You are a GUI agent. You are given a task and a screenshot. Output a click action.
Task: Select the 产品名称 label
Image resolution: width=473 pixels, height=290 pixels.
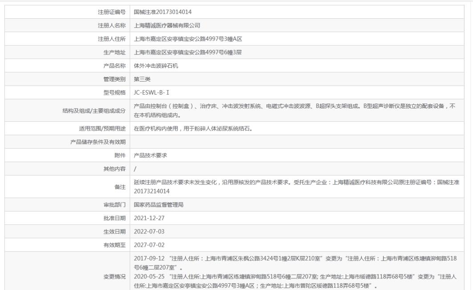(114, 66)
